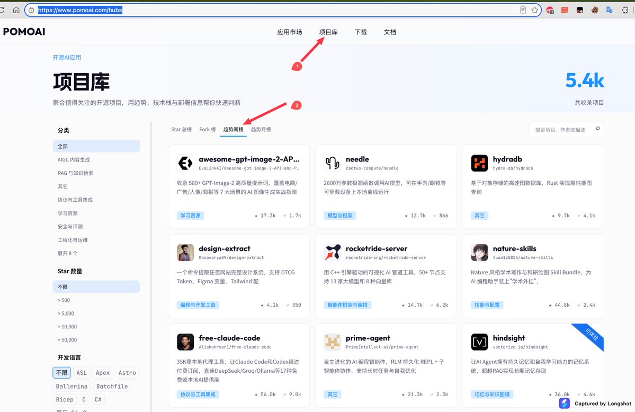Focus the 搜索项目、作者或描述 search field
The width and height of the screenshot is (635, 412).
coord(566,130)
